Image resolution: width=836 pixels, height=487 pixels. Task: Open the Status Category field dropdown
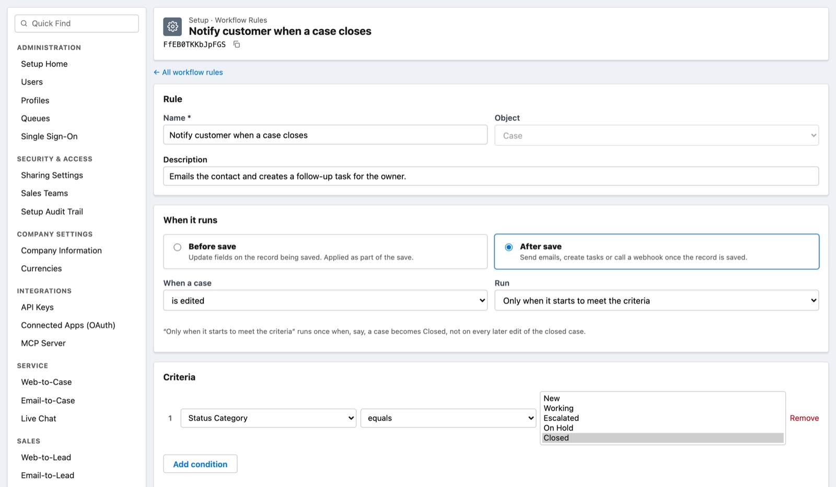(x=268, y=418)
